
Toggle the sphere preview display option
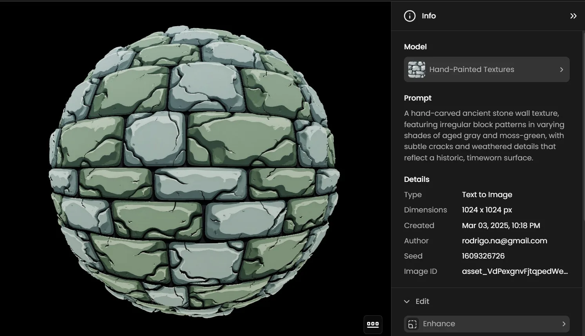coord(372,324)
